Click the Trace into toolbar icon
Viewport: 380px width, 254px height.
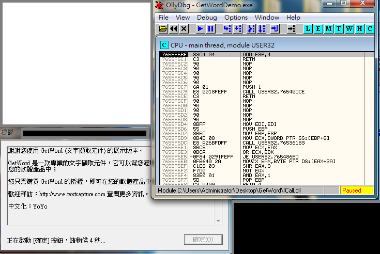(x=251, y=29)
